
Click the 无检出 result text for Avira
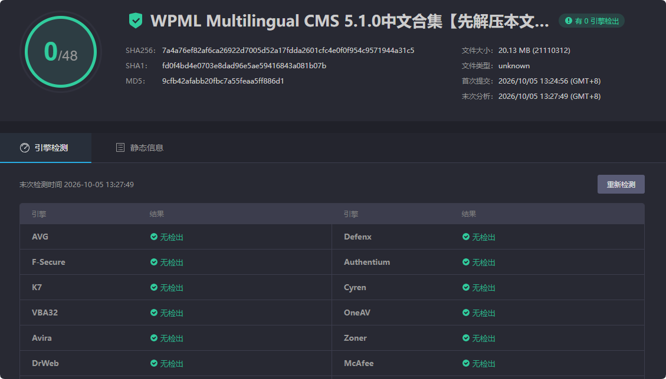tap(172, 338)
